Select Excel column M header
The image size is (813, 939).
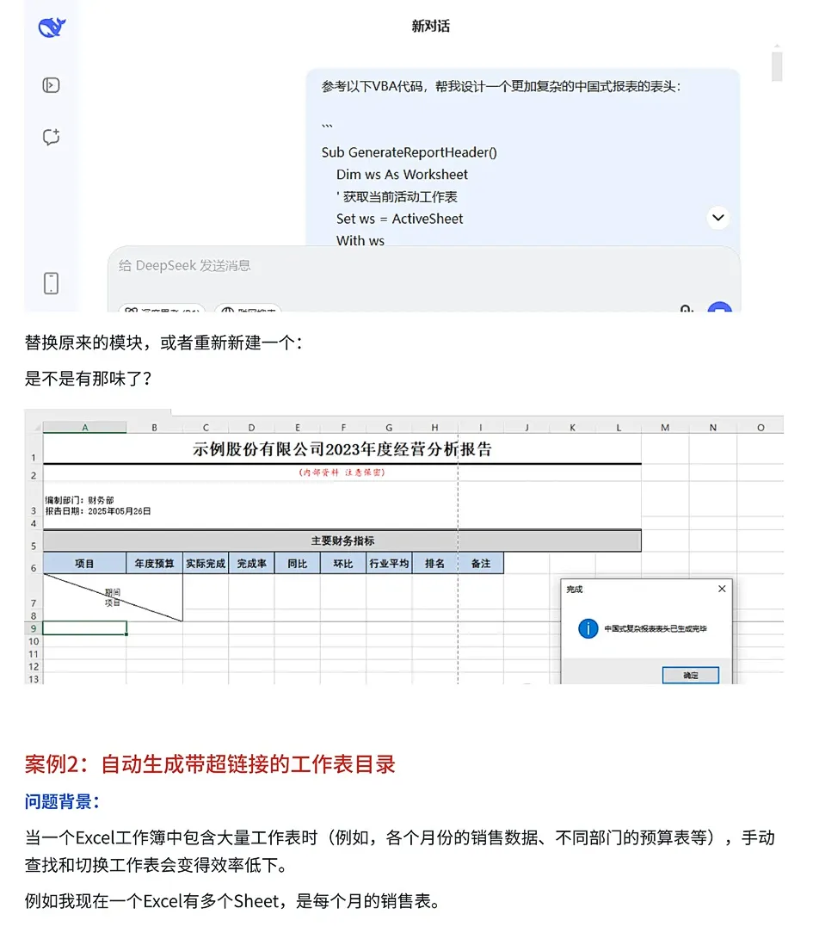665,428
